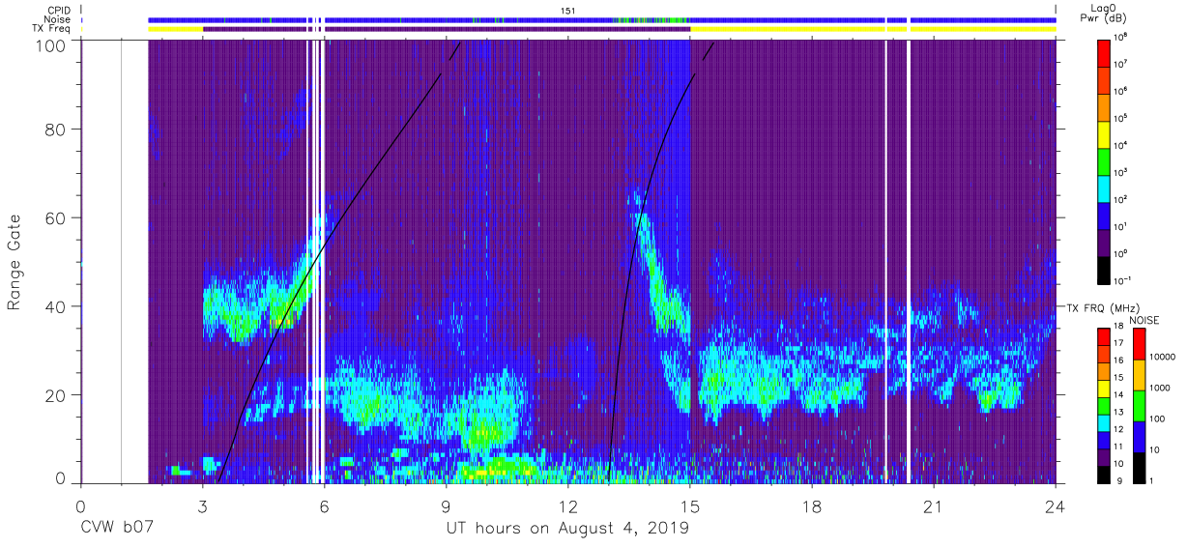Viewport: 1187px width, 548px height.
Task: Select cyan segment of Lag0 Pwr colorbar
Action: point(1104,187)
